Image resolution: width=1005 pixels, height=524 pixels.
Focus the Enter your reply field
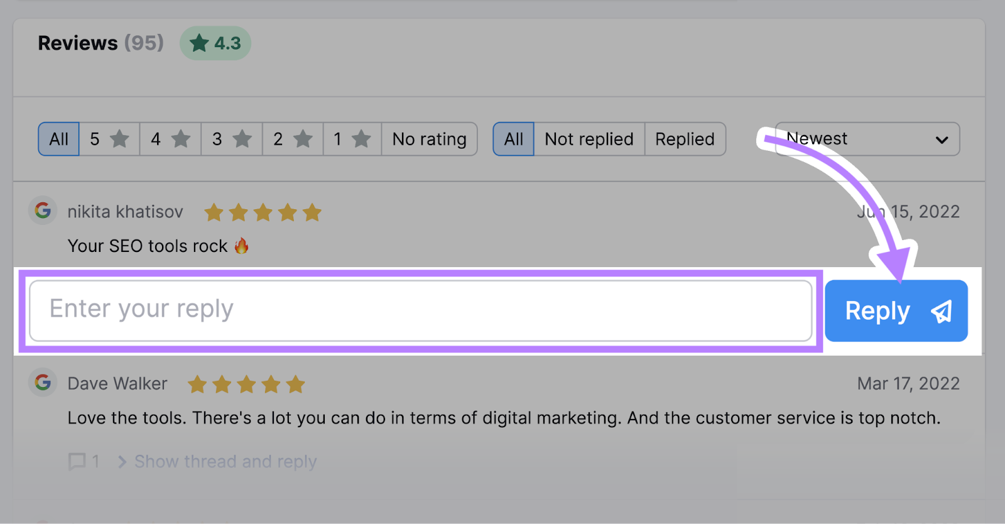point(421,311)
